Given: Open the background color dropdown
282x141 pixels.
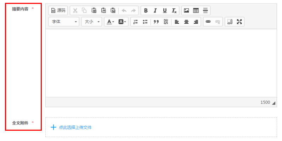Looking at the screenshot, I should pos(122,22).
